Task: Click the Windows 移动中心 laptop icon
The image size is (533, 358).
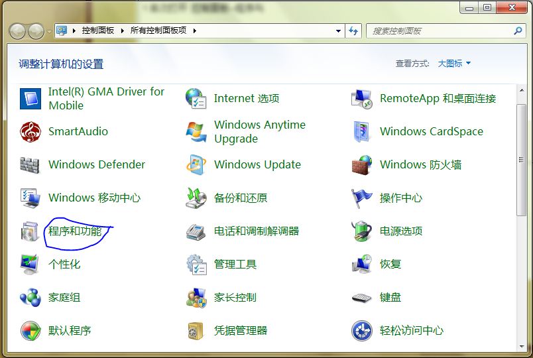Action: point(30,198)
